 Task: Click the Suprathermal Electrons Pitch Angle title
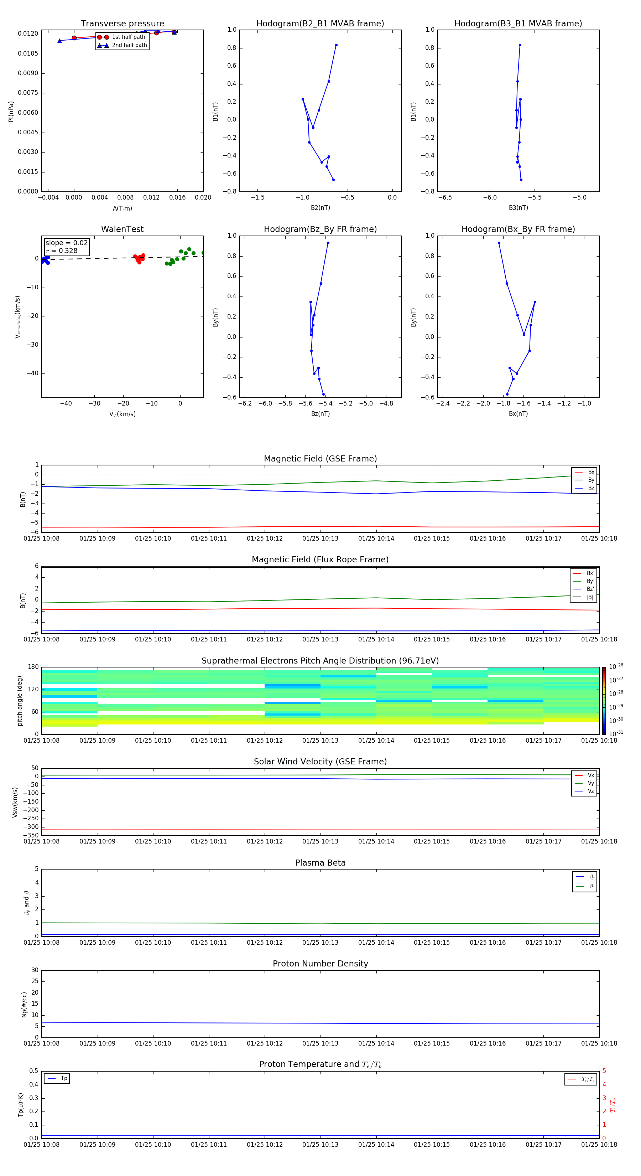tap(320, 661)
